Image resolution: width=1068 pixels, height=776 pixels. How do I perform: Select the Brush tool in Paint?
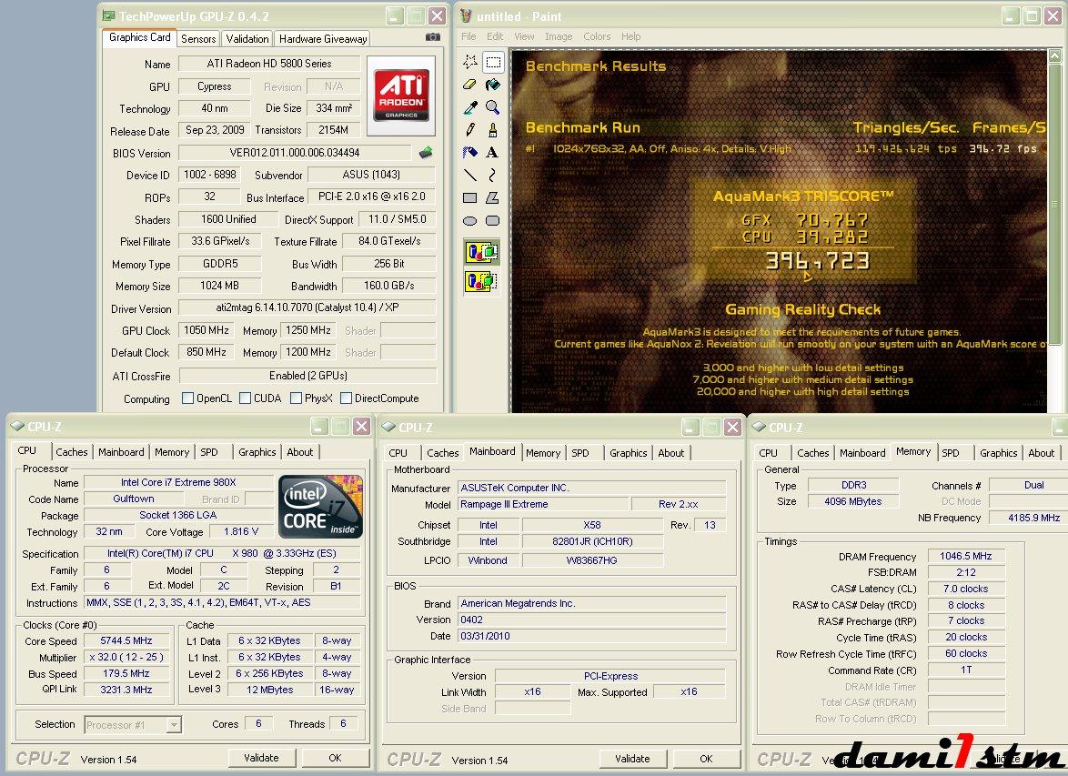493,129
